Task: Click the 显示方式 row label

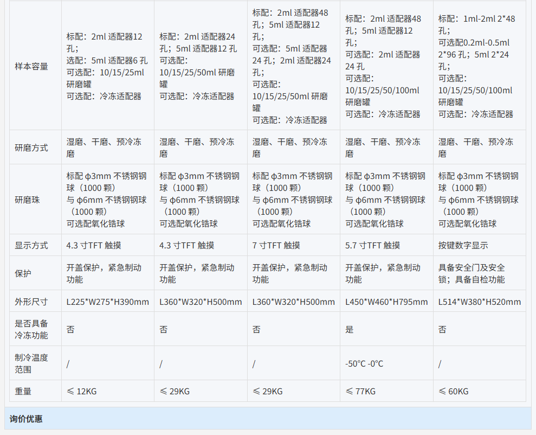Action: click(x=31, y=245)
